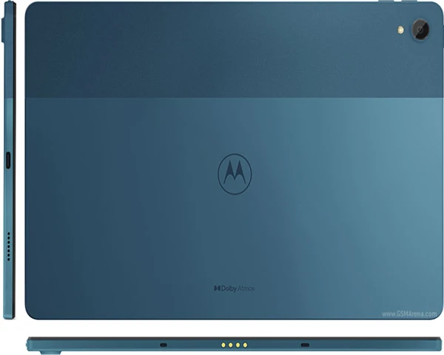Click the slot right of the pogo pins
The image size is (444, 355).
click(x=305, y=345)
